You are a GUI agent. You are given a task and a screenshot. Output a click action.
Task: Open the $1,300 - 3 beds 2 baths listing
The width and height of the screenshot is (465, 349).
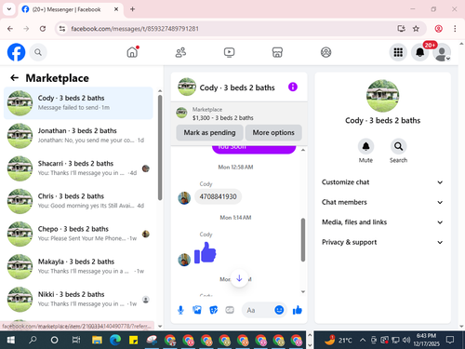(223, 118)
